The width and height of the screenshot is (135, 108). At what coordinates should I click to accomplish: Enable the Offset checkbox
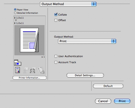point(56,20)
